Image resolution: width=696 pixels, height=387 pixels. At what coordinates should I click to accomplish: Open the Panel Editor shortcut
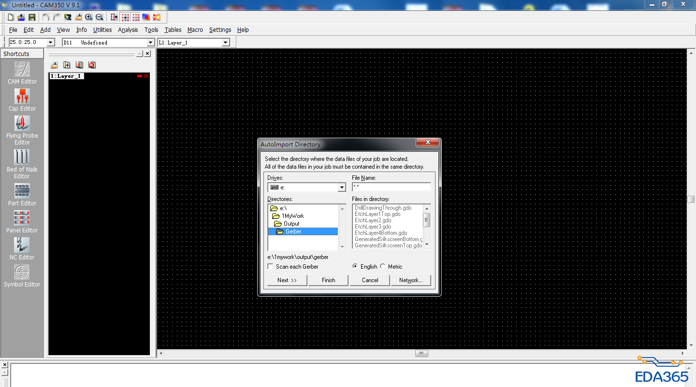22,222
